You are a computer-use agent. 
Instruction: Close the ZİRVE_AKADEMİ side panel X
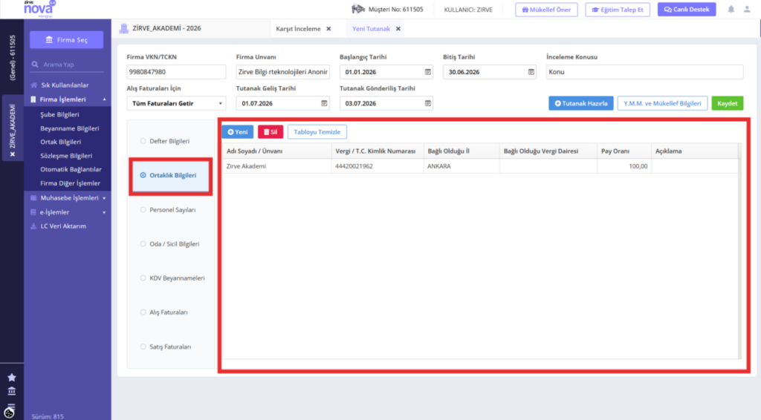pos(13,154)
